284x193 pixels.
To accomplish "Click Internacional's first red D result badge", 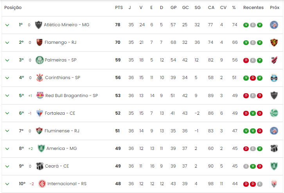I will click(x=246, y=184).
